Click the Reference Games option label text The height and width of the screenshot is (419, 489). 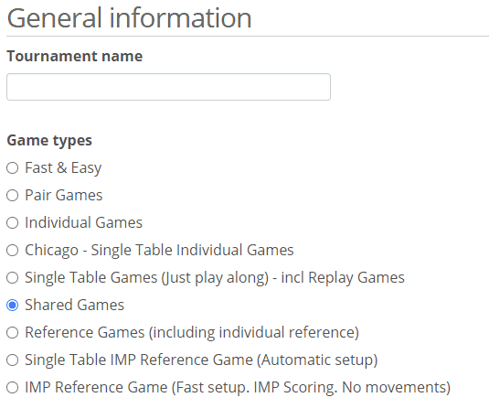192,332
